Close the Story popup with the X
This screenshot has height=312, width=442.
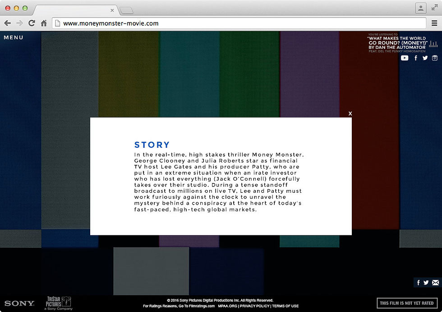point(350,113)
